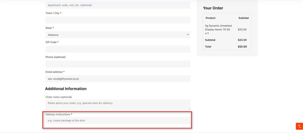The image size is (303, 138).
Task: Click the Product column header in order table
Action: [211, 18]
